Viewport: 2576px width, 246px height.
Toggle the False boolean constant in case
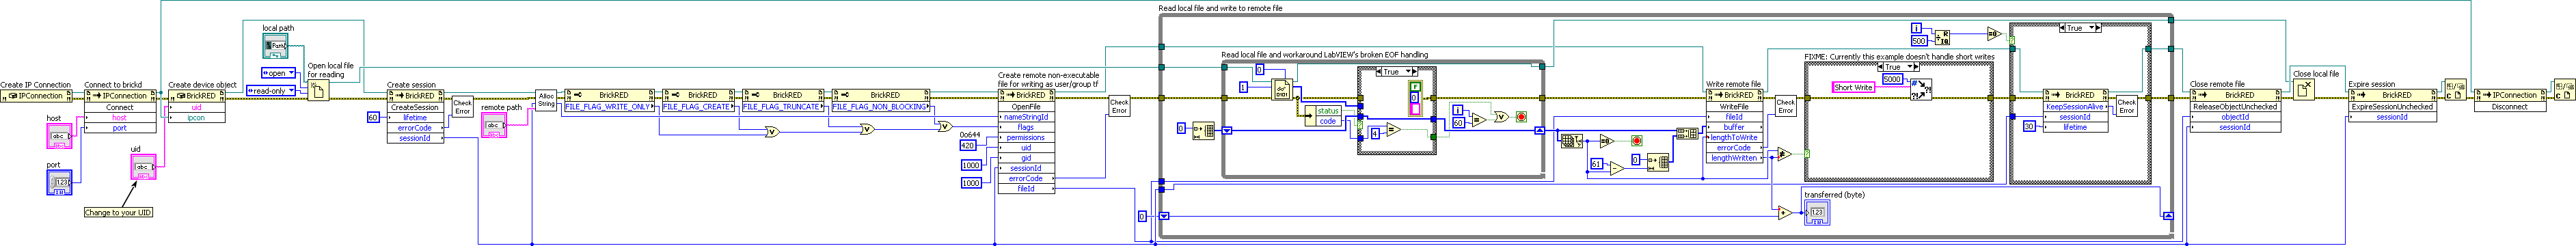1414,87
